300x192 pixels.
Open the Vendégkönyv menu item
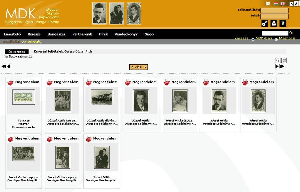(x=126, y=34)
